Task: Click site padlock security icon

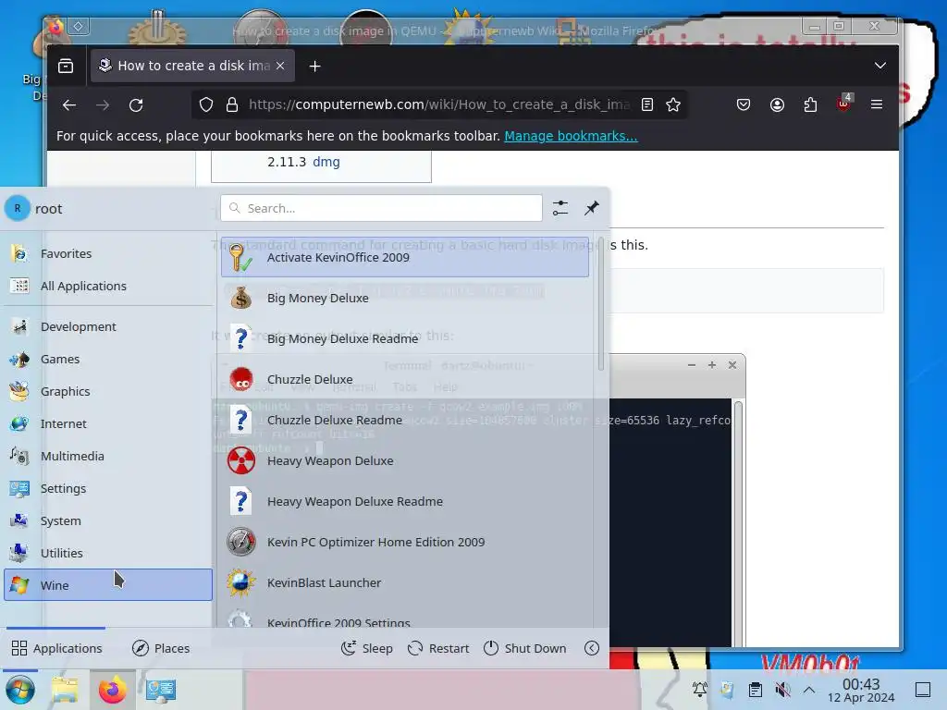Action: click(x=232, y=105)
